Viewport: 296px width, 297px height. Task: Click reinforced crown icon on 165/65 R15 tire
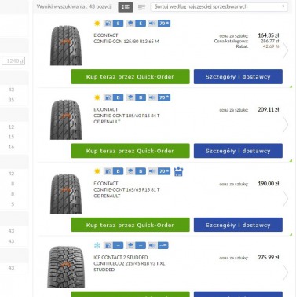pos(178,171)
